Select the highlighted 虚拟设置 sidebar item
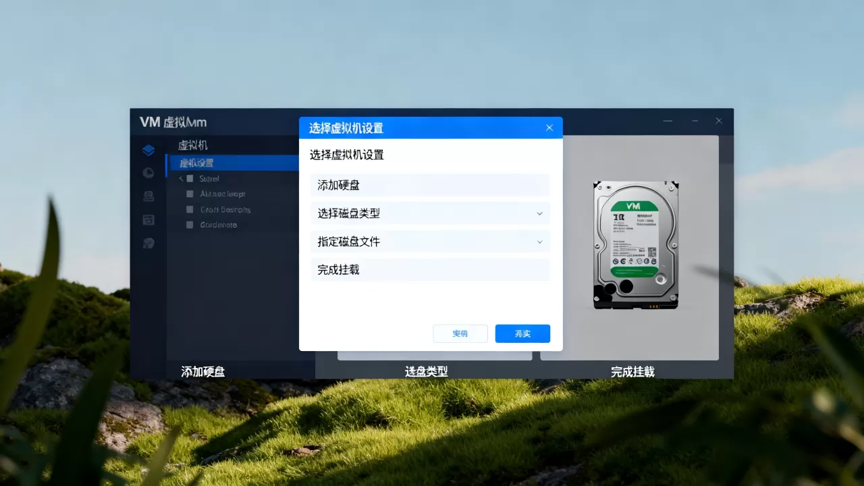This screenshot has height=486, width=864. click(x=234, y=163)
